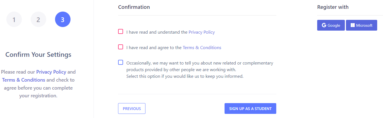Enable the keep-you-informed marketing checkbox
This screenshot has height=118, width=383.
121,62
